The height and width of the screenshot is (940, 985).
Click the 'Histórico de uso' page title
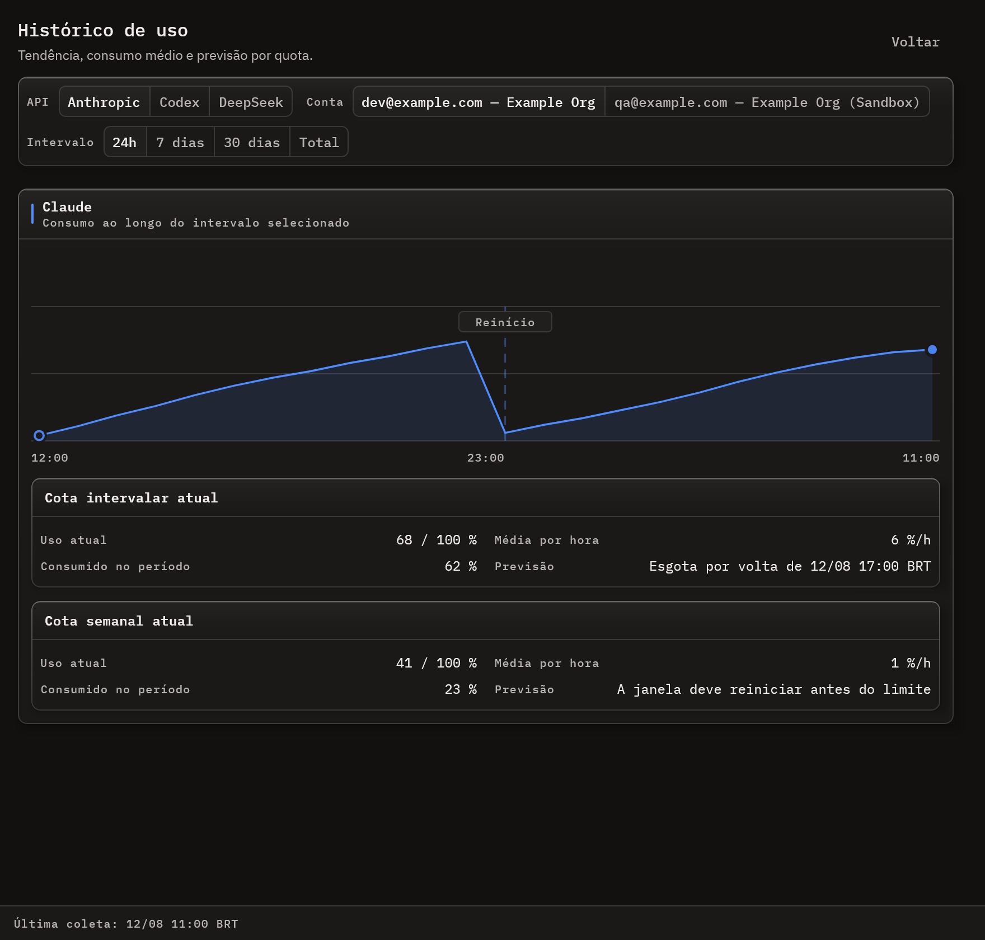(103, 30)
